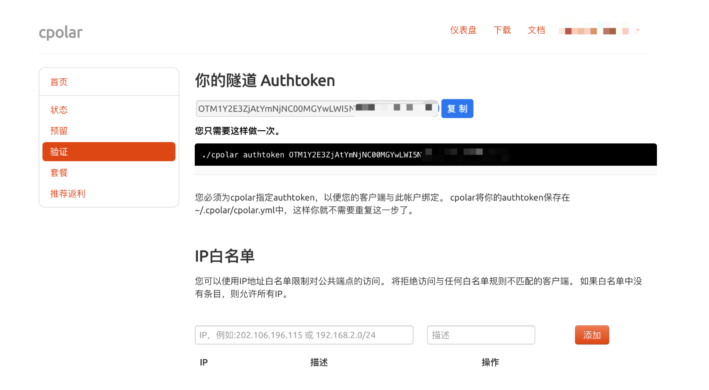Click the cpolar logo

coord(60,32)
